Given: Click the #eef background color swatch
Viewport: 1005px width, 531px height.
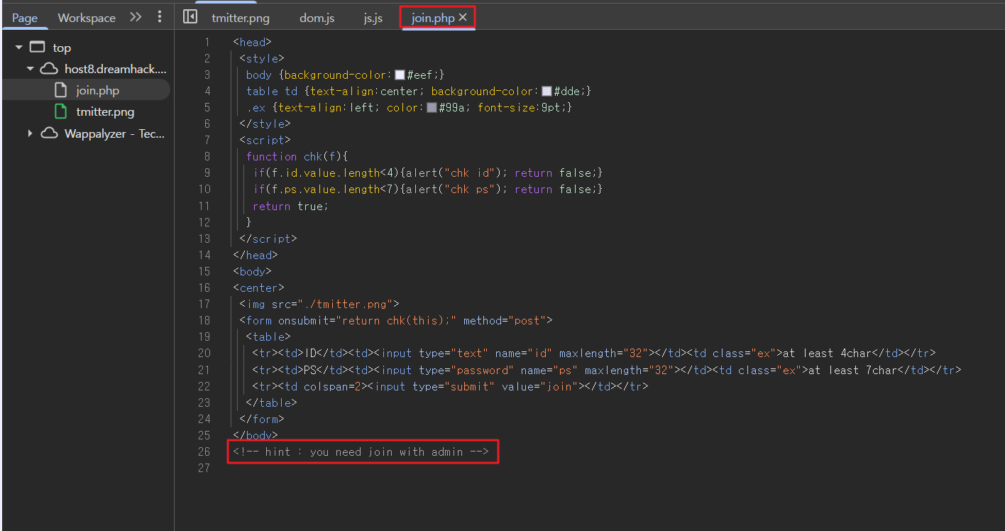Looking at the screenshot, I should [400, 75].
